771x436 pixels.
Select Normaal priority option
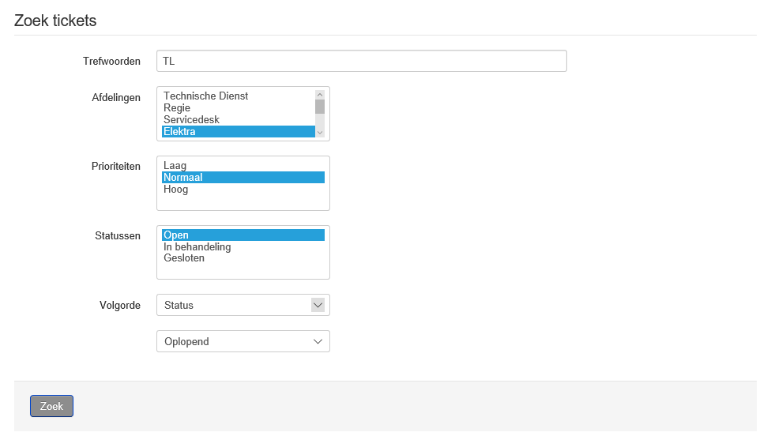[243, 178]
